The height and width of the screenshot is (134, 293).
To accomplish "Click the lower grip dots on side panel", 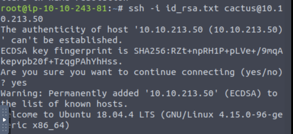I will pos(4,128).
